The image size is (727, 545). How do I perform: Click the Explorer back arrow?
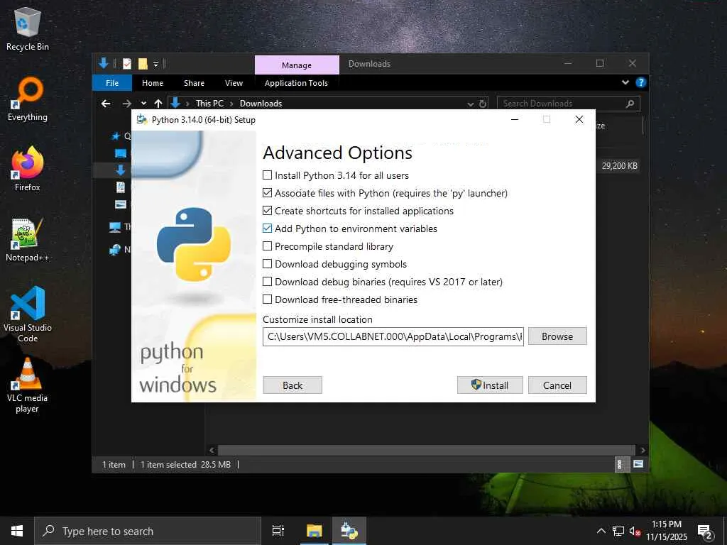(106, 104)
